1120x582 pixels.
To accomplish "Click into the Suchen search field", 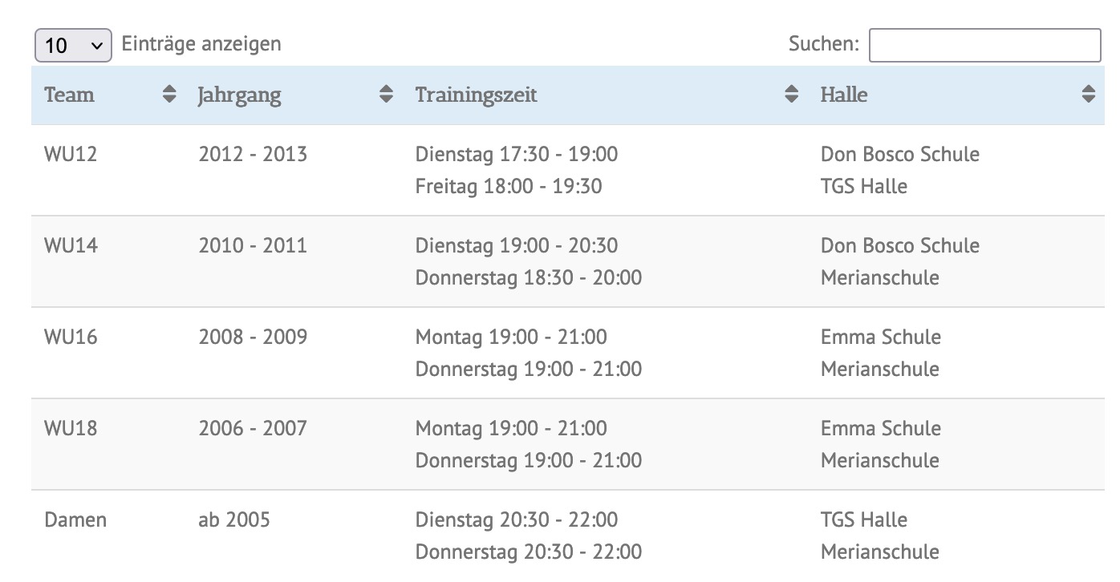I will coord(984,45).
